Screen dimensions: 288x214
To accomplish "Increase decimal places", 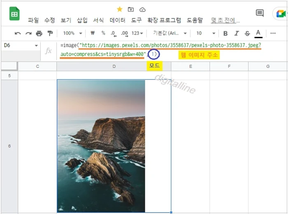I will click(125, 34).
